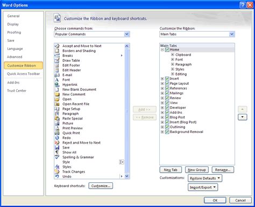
Task: Open the Import/Export dropdown
Action: [x=203, y=187]
